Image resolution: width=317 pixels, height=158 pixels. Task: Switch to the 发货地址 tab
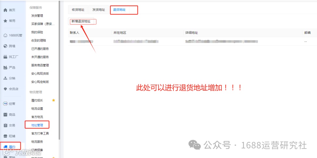pos(99,10)
